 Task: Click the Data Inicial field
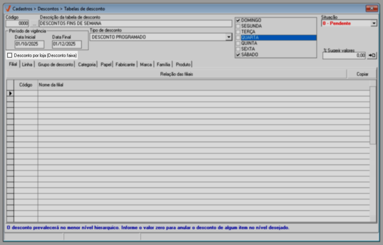pos(29,44)
